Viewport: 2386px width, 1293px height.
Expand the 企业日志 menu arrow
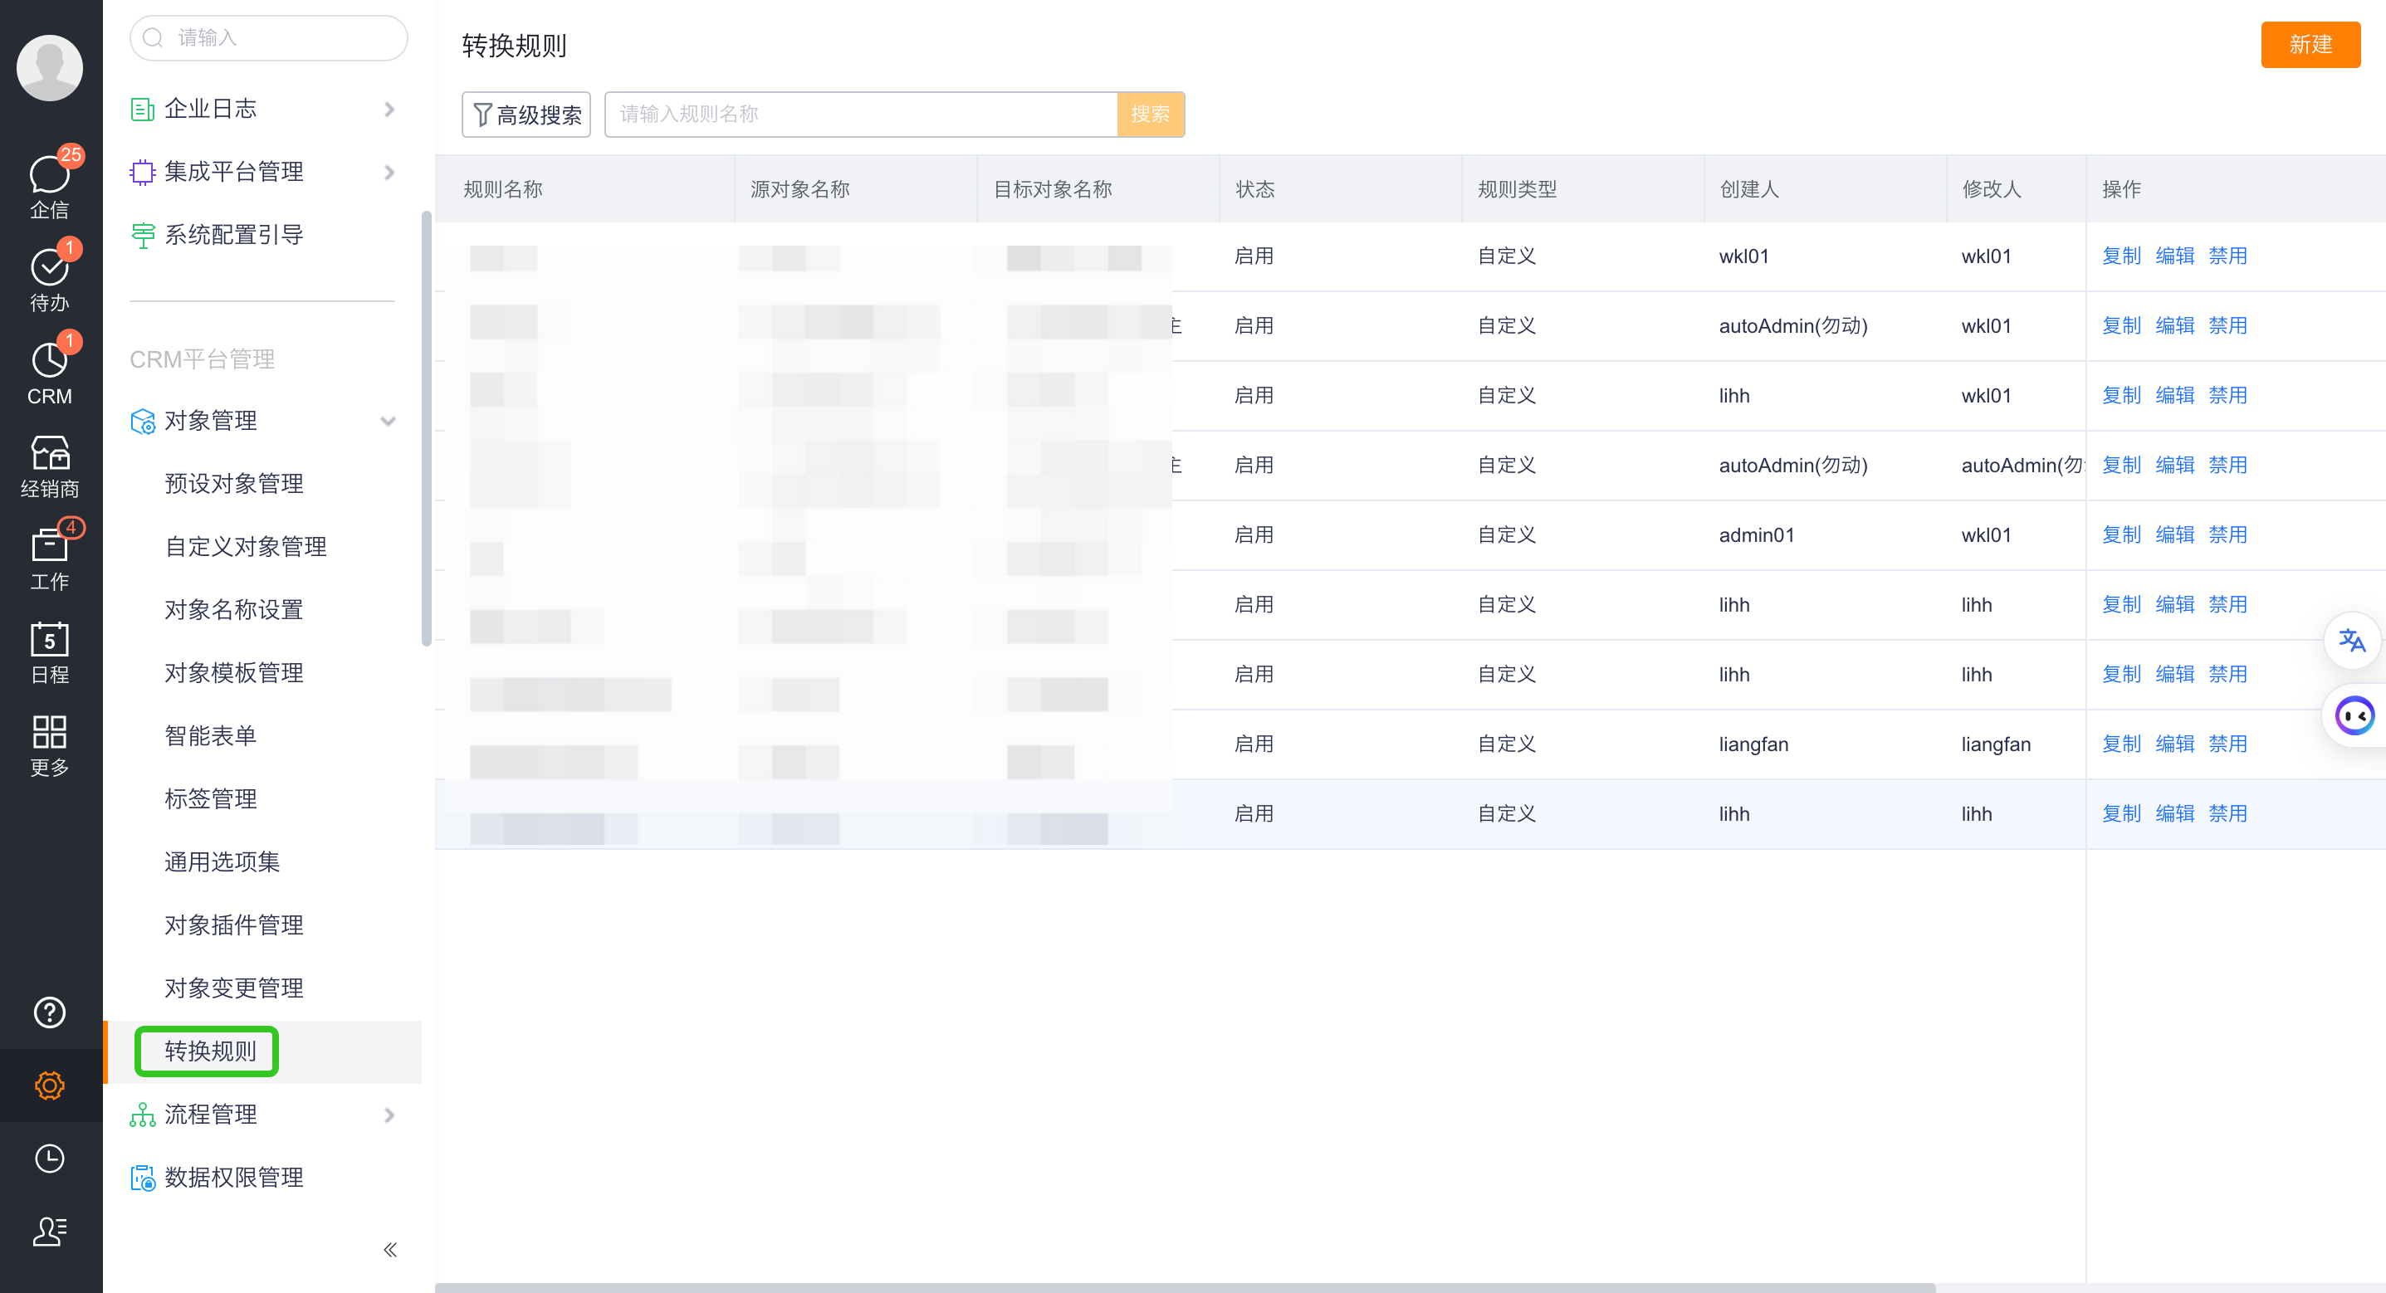tap(389, 110)
